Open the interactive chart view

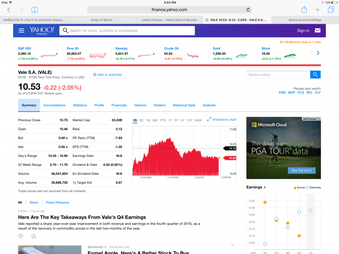[222, 120]
